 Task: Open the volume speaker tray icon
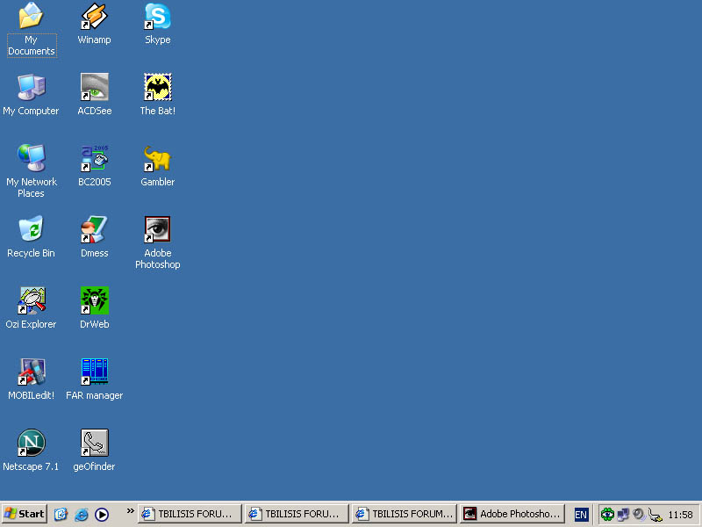point(639,514)
